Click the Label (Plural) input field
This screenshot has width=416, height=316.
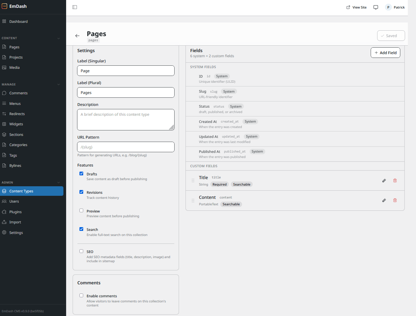point(126,92)
